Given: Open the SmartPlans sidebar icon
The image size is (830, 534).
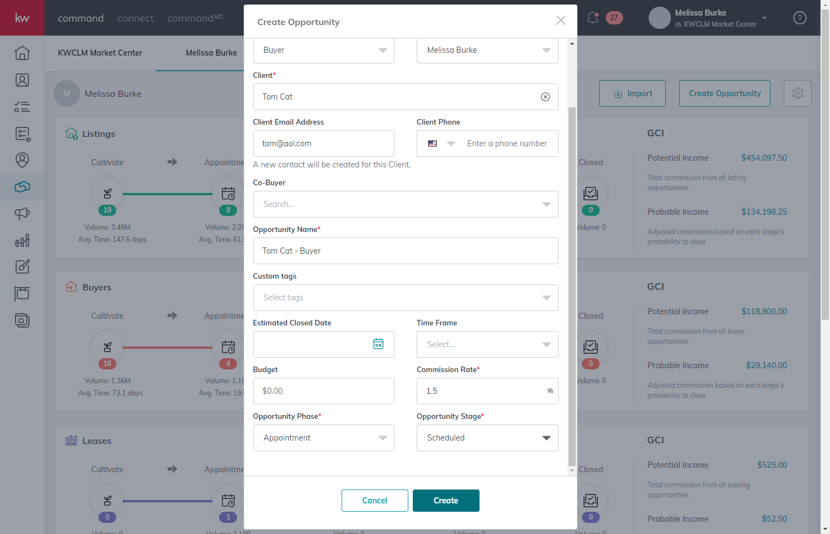Looking at the screenshot, I should point(22,133).
